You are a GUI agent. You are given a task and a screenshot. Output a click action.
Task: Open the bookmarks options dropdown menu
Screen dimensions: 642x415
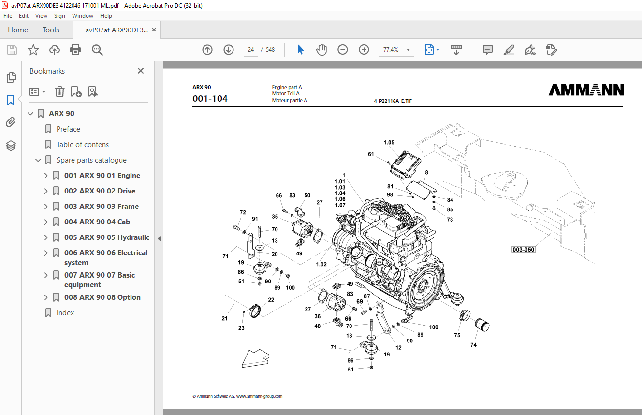(x=38, y=91)
